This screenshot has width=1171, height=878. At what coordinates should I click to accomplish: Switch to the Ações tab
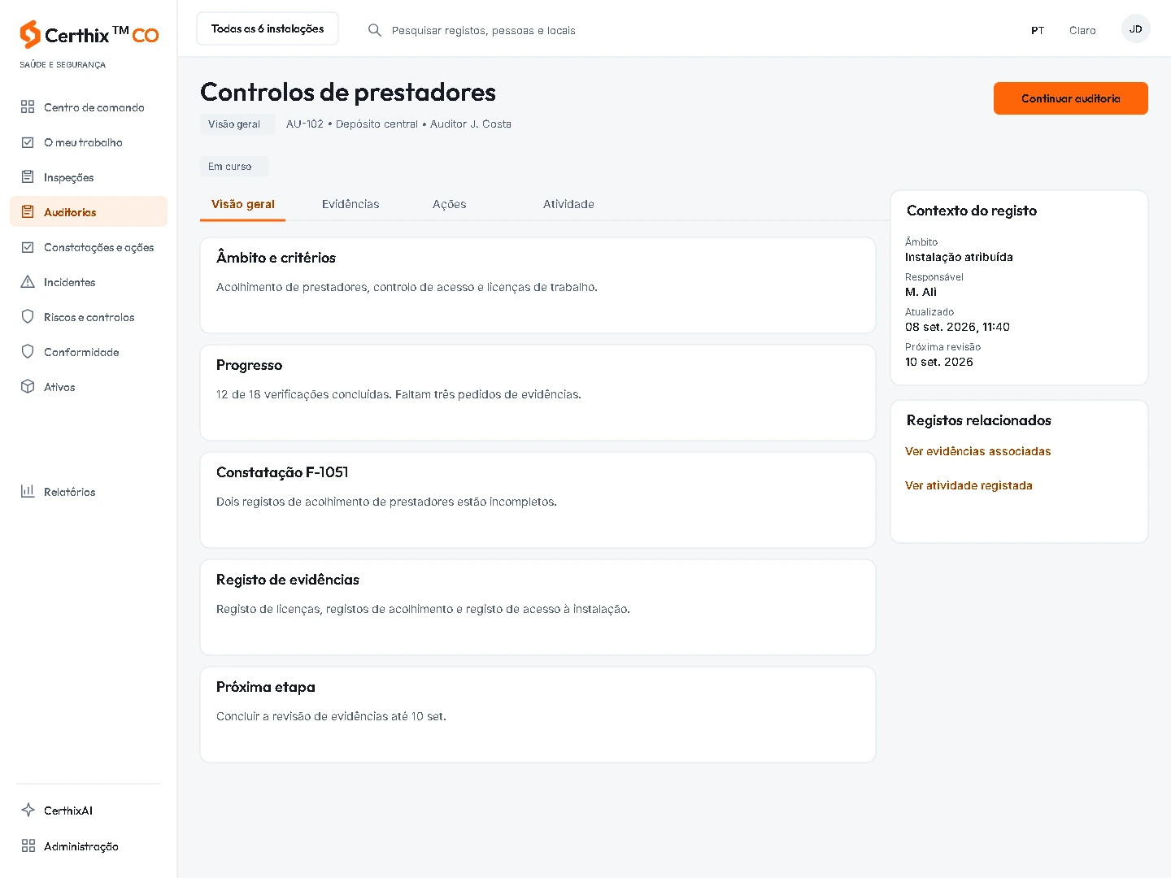[449, 204]
